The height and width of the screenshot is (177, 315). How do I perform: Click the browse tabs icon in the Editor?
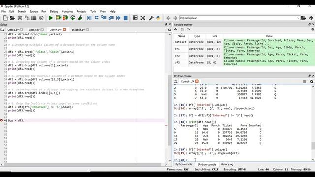click(x=2, y=29)
